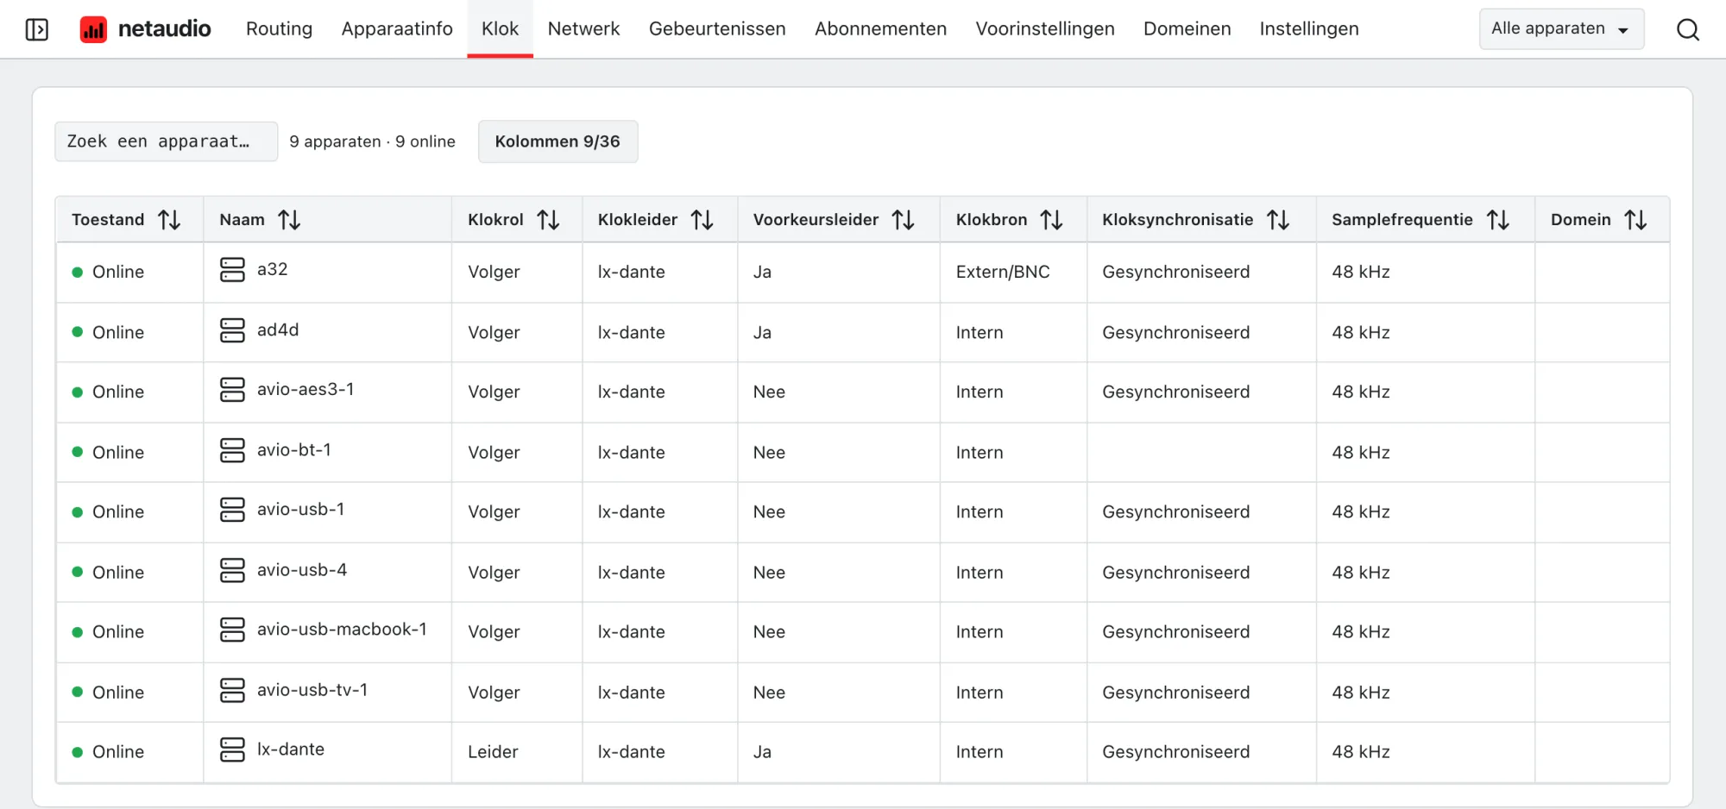The width and height of the screenshot is (1726, 809).
Task: Focus the Zoek een apparaat search field
Action: coord(166,141)
